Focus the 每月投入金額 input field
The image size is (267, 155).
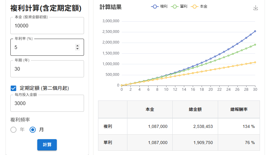coord(47,103)
